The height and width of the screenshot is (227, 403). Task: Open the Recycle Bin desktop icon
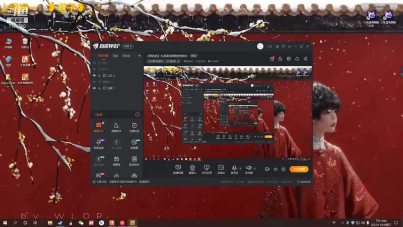tap(25, 43)
